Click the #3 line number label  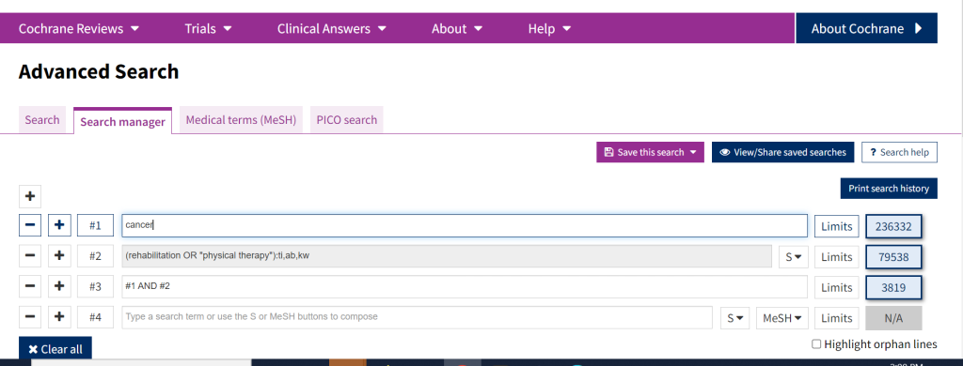(x=95, y=287)
